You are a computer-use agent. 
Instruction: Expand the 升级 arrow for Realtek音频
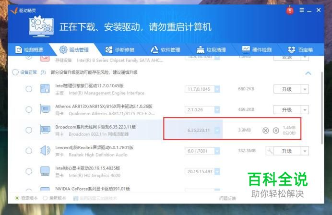(x=305, y=151)
